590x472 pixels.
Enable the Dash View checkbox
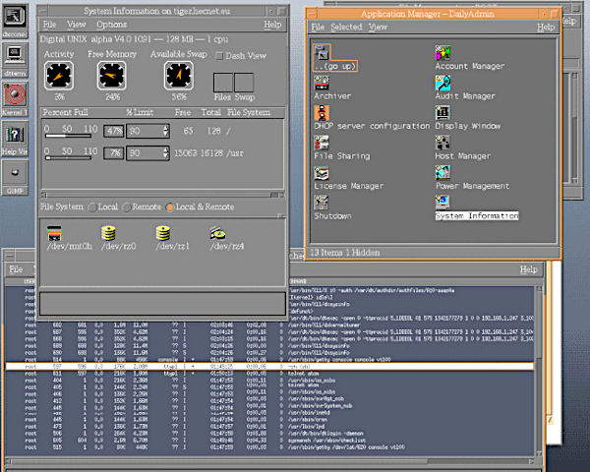219,56
